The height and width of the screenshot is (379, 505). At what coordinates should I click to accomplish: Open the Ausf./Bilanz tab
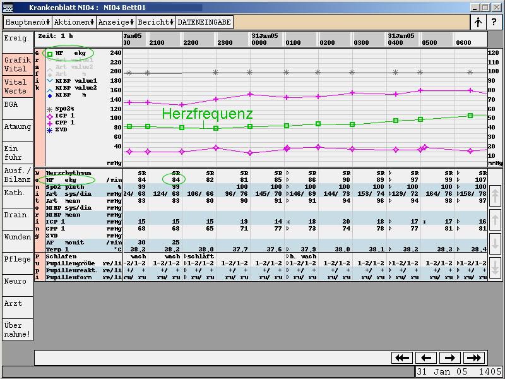(18, 175)
